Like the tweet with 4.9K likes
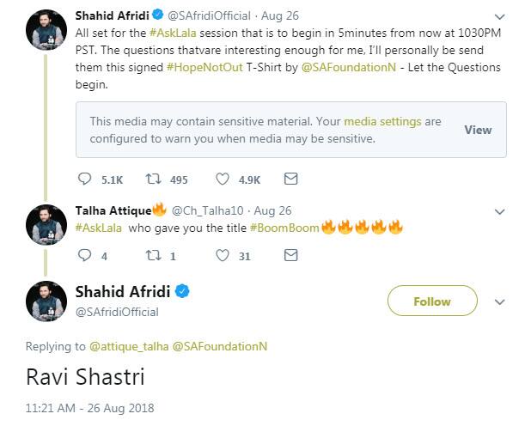Screen dimensions: 531x426 [x=223, y=180]
